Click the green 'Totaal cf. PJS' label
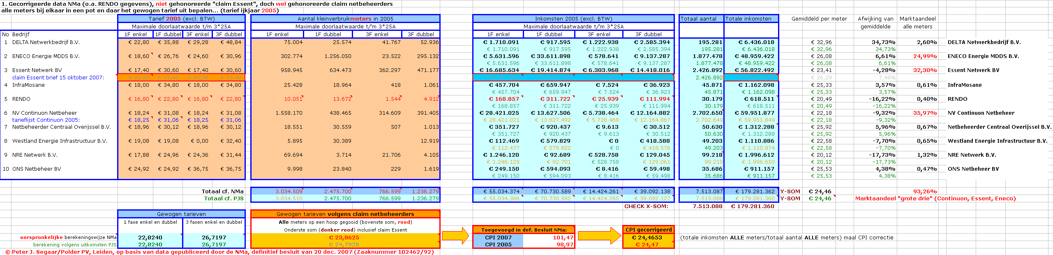 (x=224, y=198)
